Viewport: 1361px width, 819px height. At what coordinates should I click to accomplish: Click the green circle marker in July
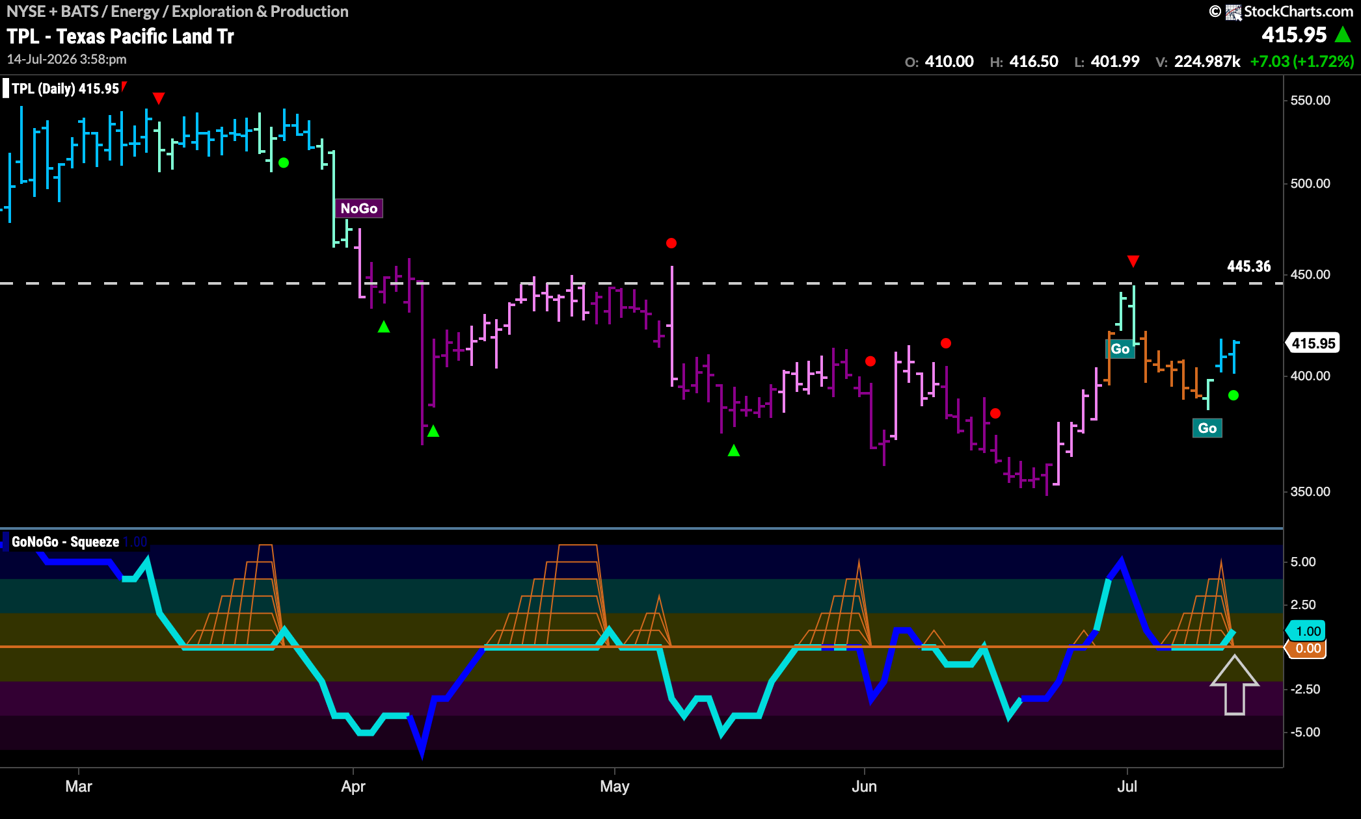click(1233, 395)
